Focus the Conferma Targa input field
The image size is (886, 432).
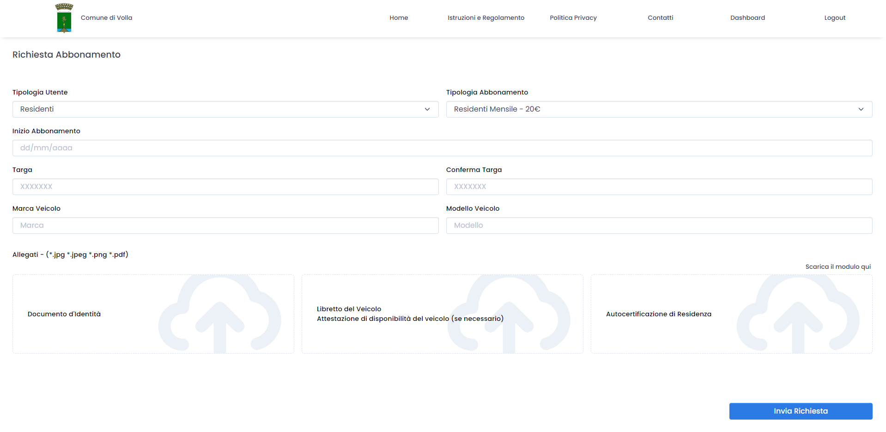click(x=659, y=187)
